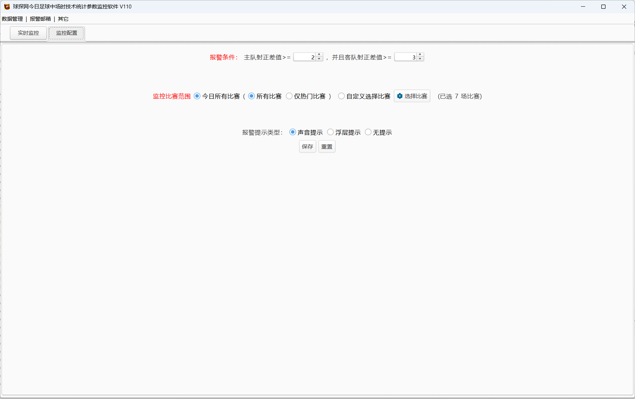Increase away team shot difference value

tap(420, 55)
